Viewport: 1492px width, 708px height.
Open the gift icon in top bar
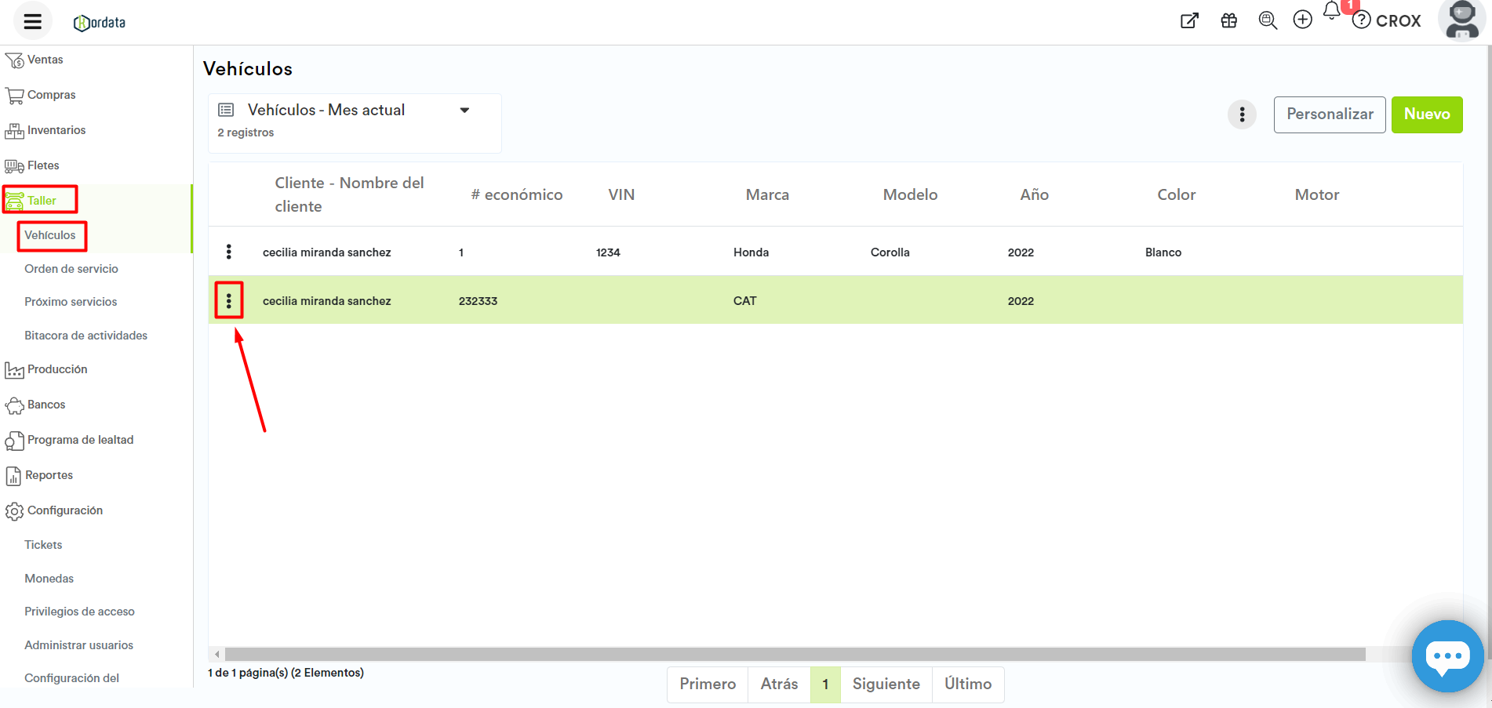[1228, 20]
